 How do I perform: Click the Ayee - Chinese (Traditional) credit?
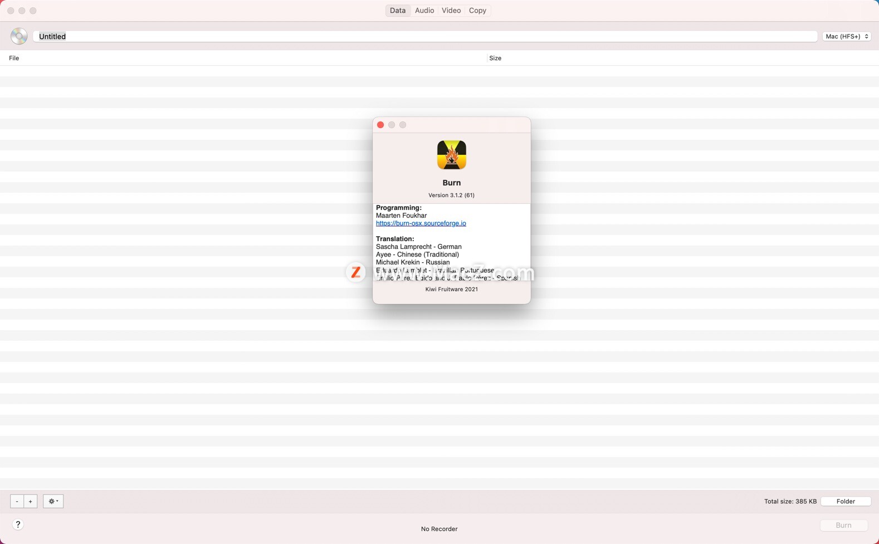418,254
